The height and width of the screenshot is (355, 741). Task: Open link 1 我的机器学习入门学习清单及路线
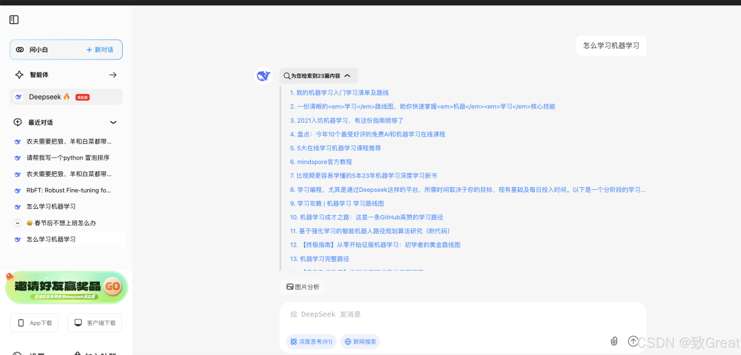point(340,93)
